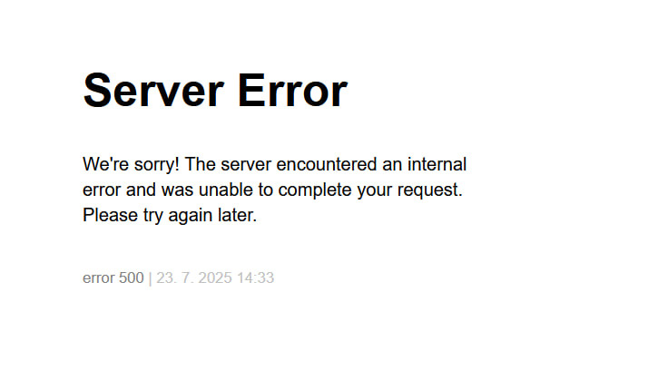
Task: Click the vertical bar separator after 500
Action: coord(150,277)
